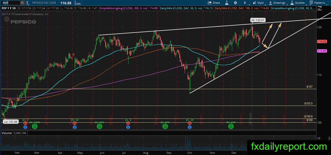
Task: Click the red earnings phone icon labeled $1.48
Action: click(x=190, y=123)
